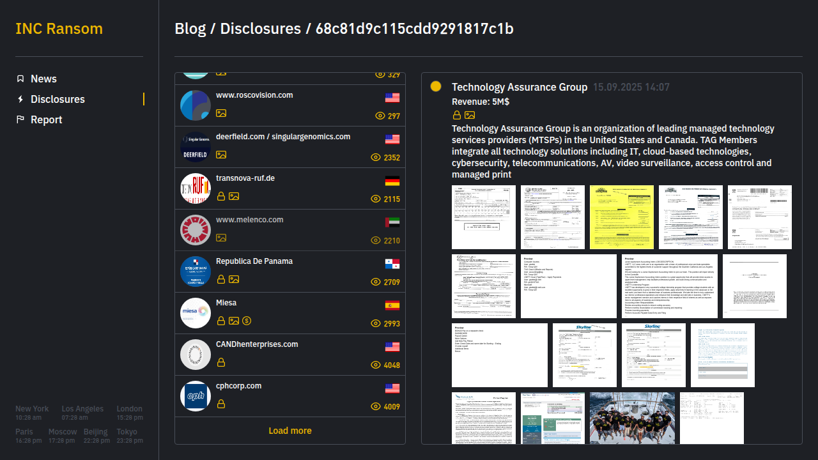Click the Technology Assurance Group title
Screen dimensions: 818x460
[520, 87]
